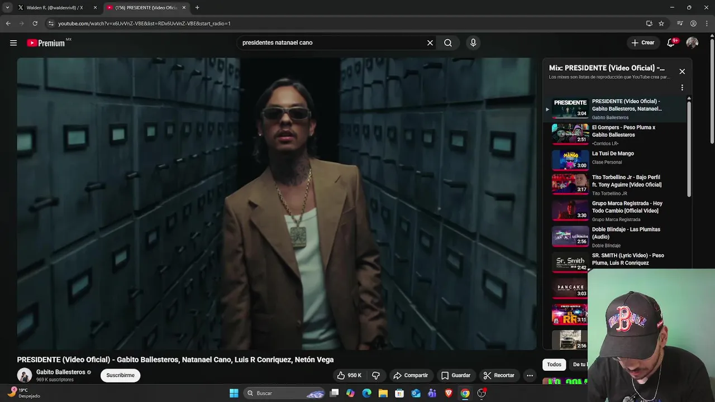This screenshot has width=715, height=402.
Task: Clear the search box text
Action: click(430, 42)
